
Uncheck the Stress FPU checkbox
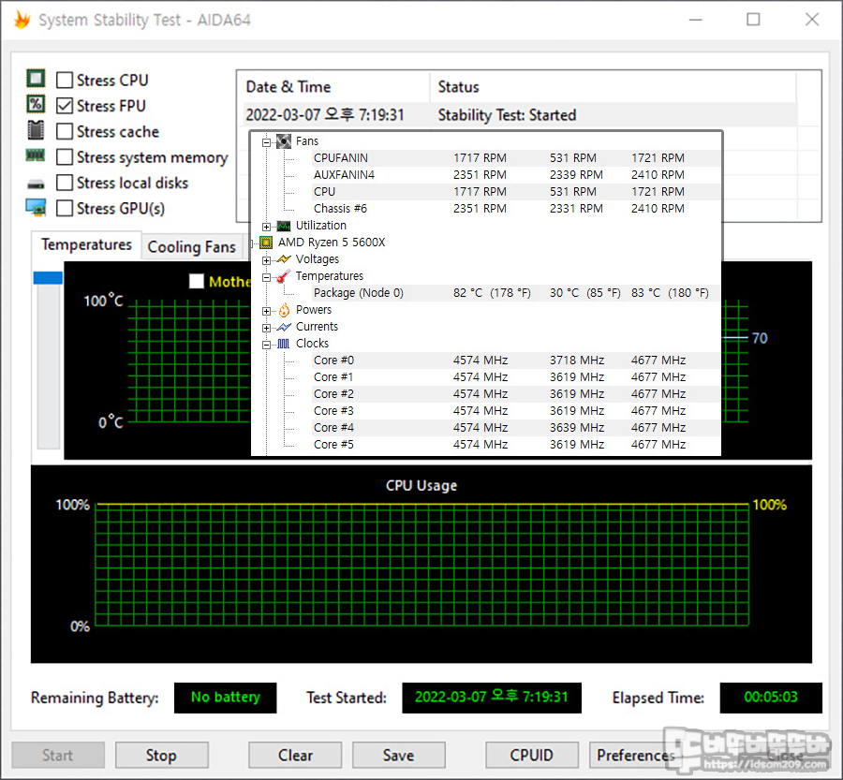65,106
